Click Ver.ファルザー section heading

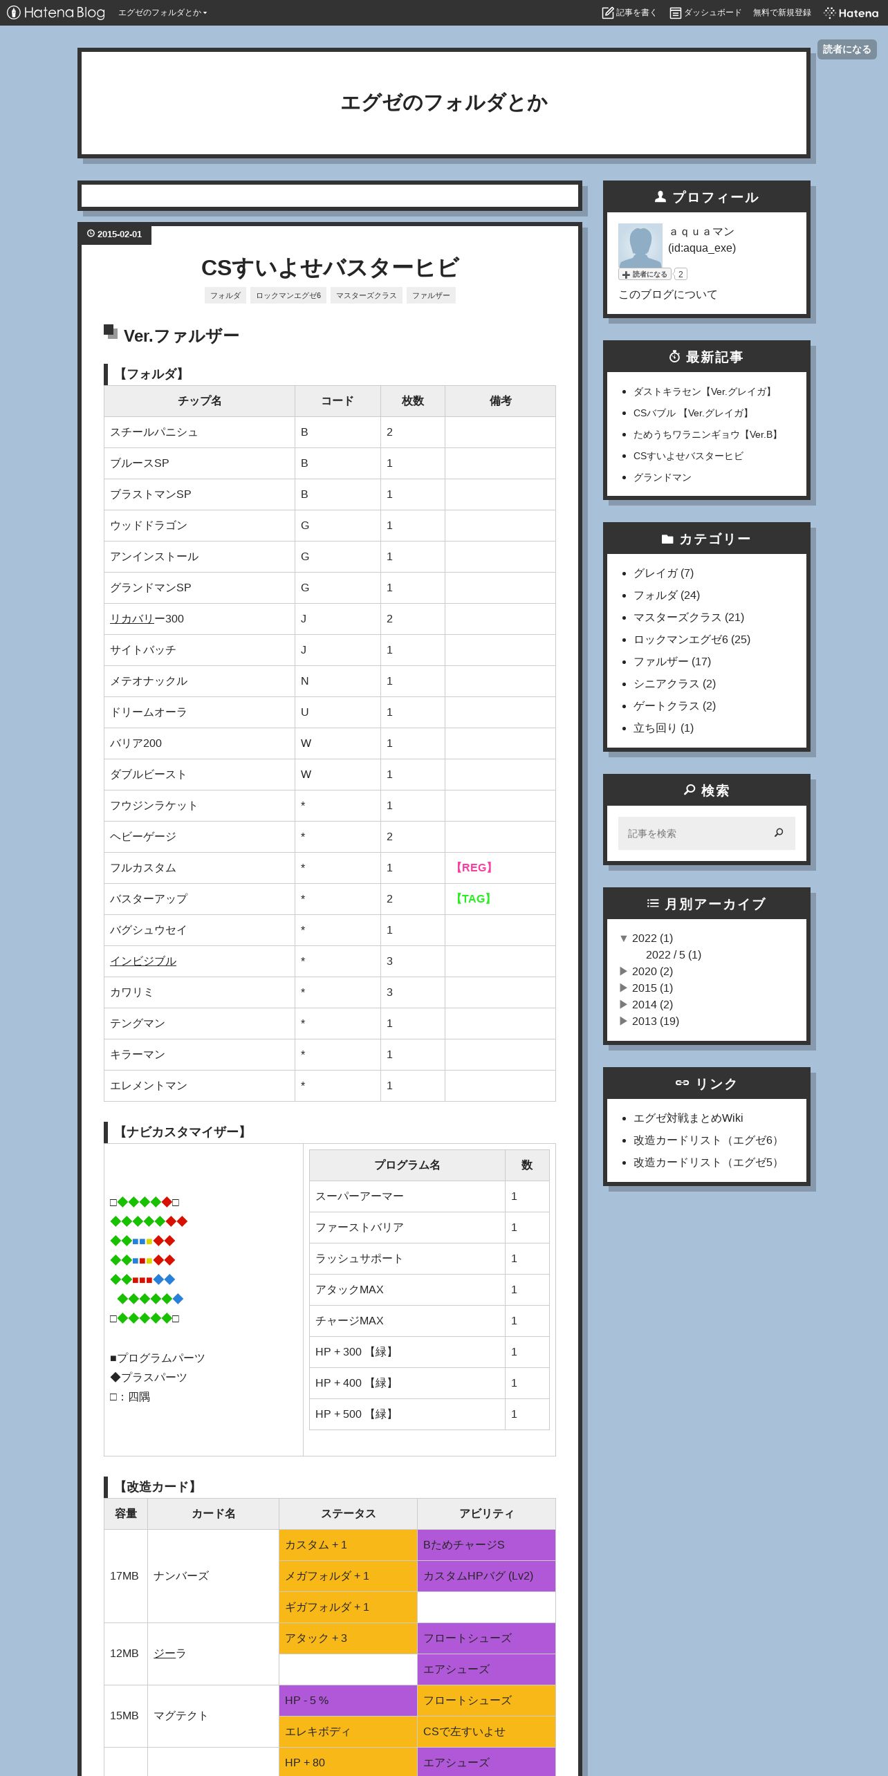(x=181, y=336)
